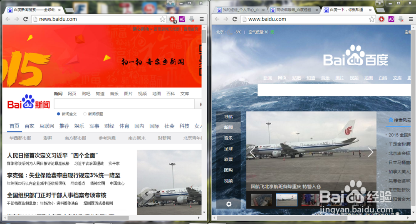Select the 新闻全文 radio option

click(58, 114)
